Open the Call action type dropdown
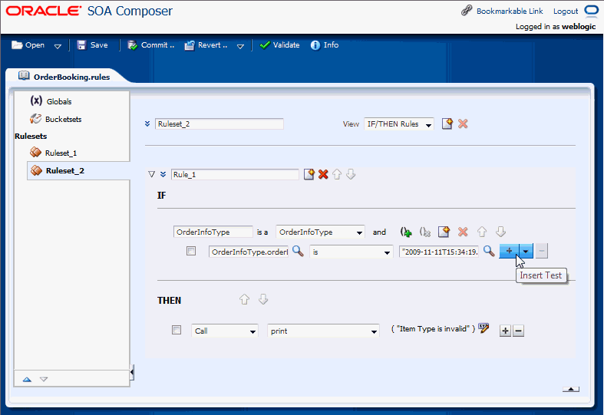Image resolution: width=604 pixels, height=415 pixels. [x=225, y=331]
